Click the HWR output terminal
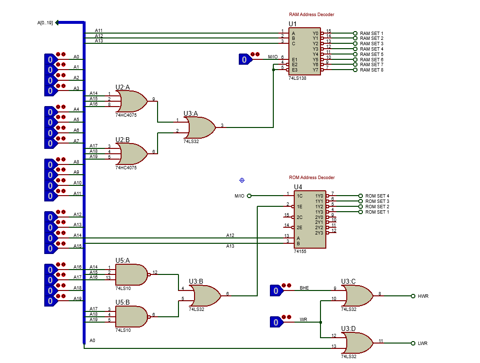Image resolution: width=480 pixels, height=363 pixels. [413, 296]
